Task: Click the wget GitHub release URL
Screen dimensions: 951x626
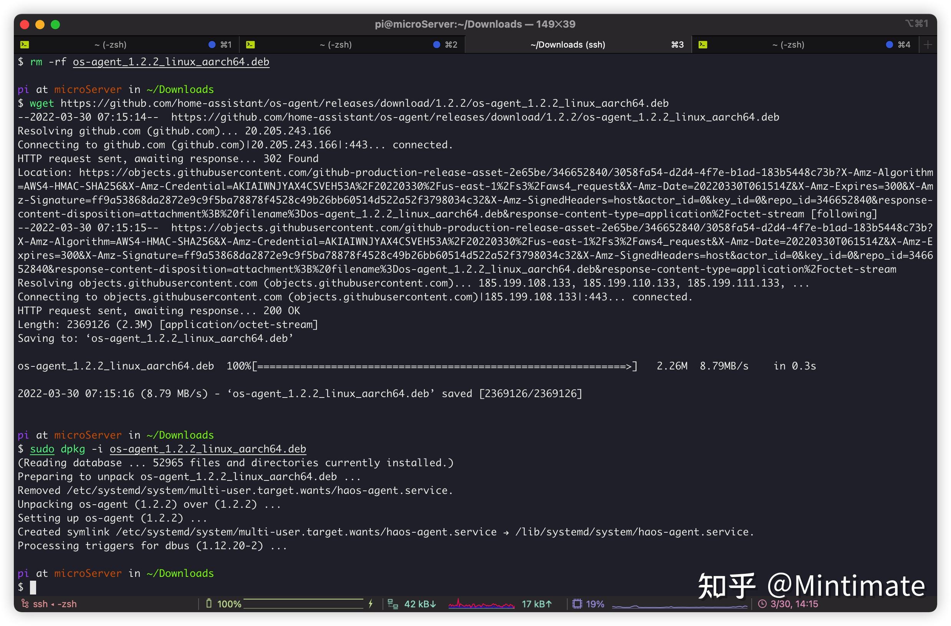Action: tap(364, 103)
